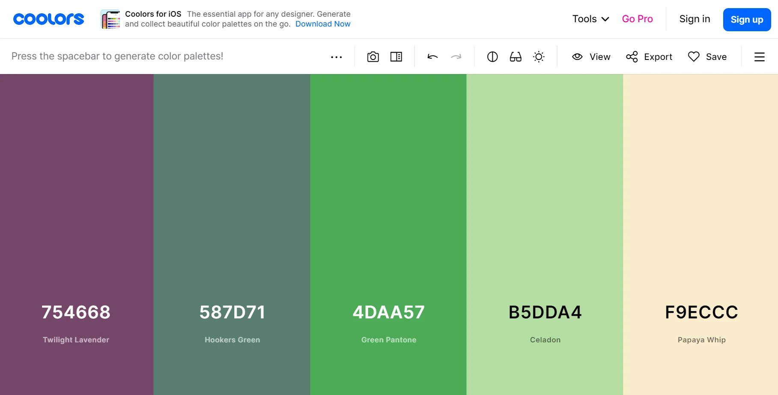This screenshot has height=395, width=778.
Task: Click the Hookers Green color name
Action: [x=233, y=340]
